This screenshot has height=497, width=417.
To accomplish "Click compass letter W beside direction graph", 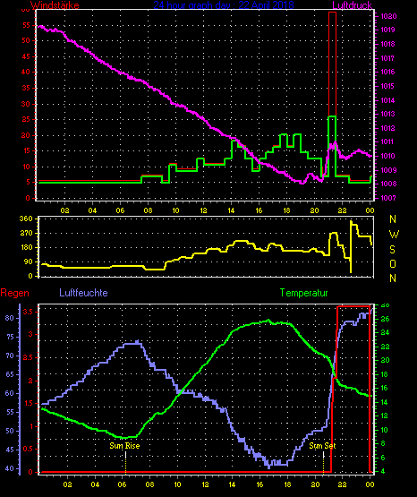I will pos(394,235).
